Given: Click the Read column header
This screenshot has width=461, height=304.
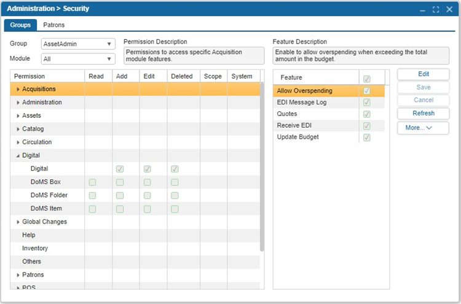Looking at the screenshot, I should (98, 76).
